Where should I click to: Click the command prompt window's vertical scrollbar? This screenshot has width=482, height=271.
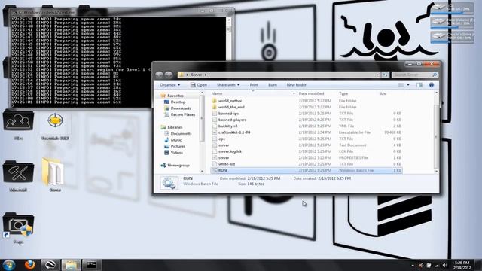(228, 62)
